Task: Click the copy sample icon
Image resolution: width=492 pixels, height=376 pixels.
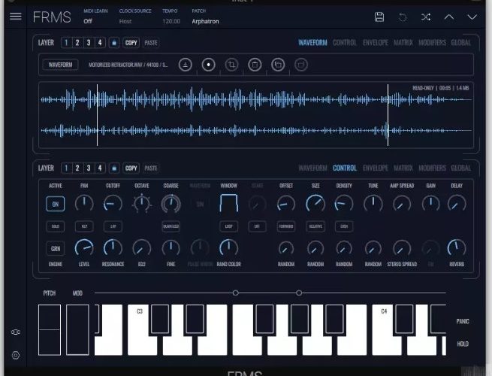Action: pyautogui.click(x=278, y=65)
